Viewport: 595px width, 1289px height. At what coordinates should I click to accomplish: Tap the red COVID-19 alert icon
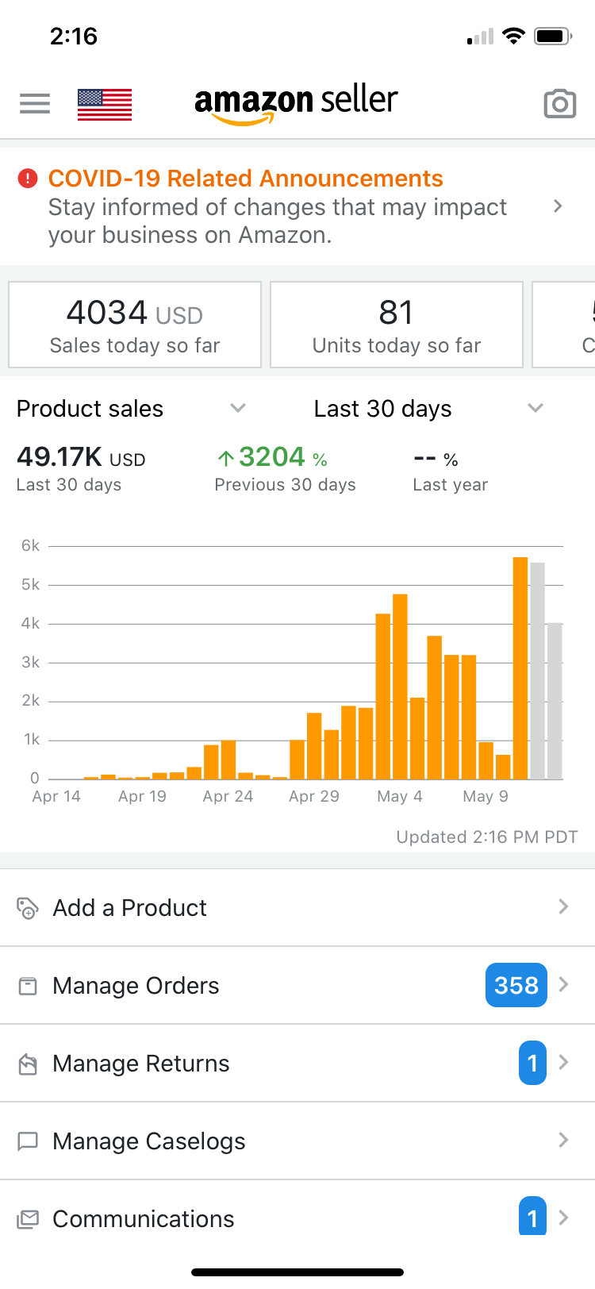point(28,179)
